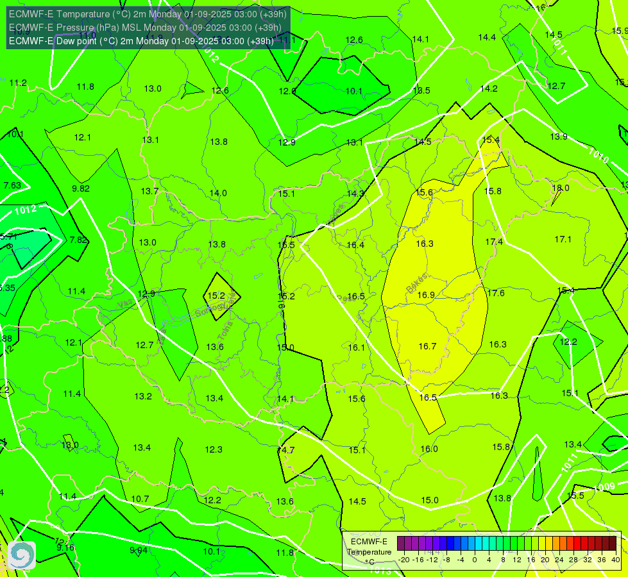Screen dimensions: 628x577
Task: Click the 10.7 temperature value
Action: [140, 499]
